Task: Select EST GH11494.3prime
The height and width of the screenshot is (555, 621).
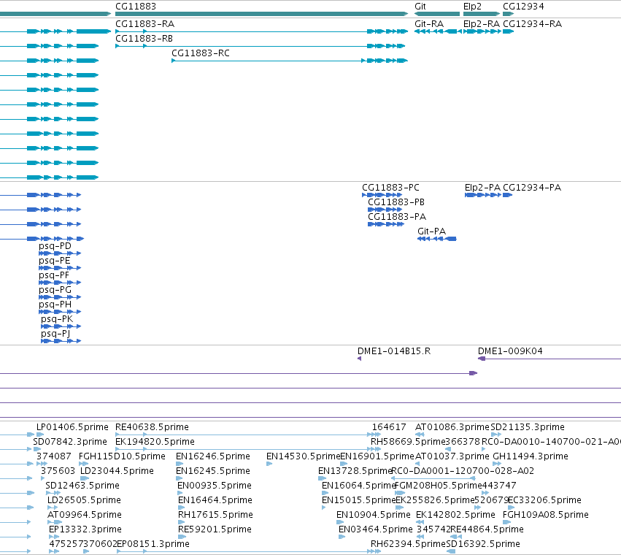Action: pos(531,456)
